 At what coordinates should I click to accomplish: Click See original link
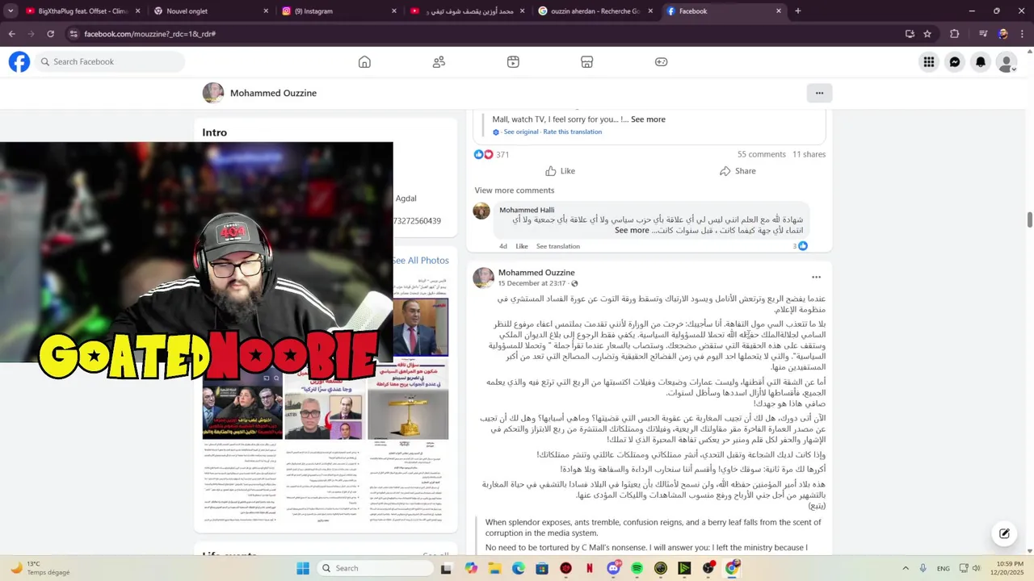(x=520, y=132)
